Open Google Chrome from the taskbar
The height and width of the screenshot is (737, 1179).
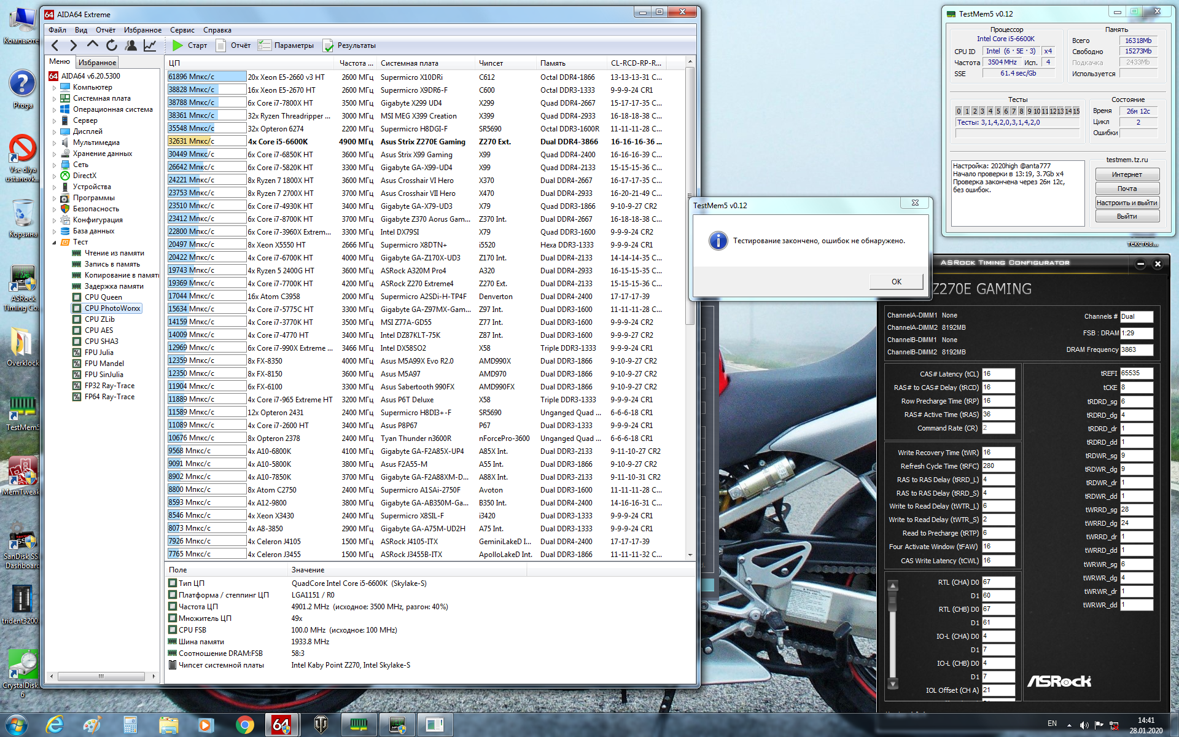coord(244,725)
